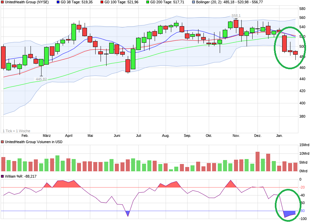Viewport: 312px width, 222px height.
Task: Select the April axis label
Action: click(x=68, y=136)
